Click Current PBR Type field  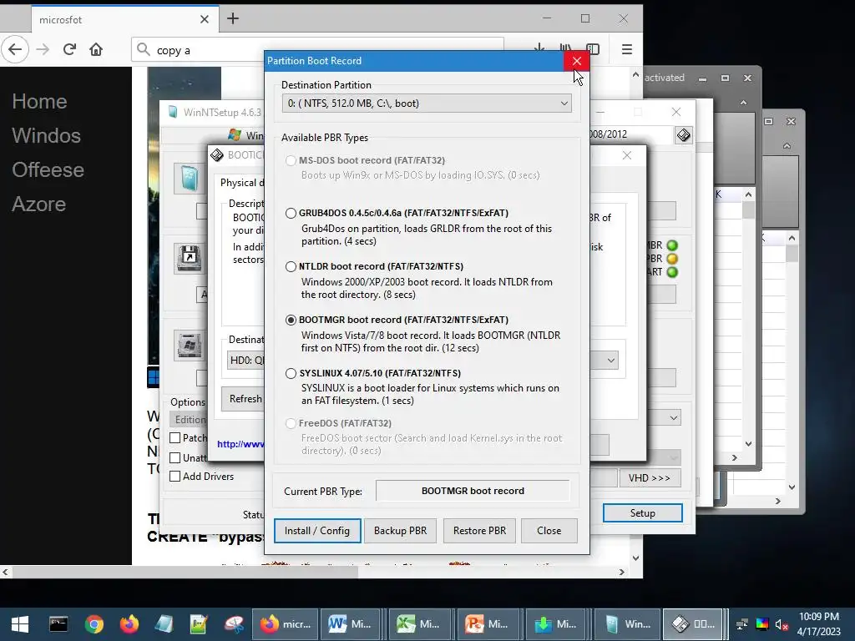coord(473,491)
